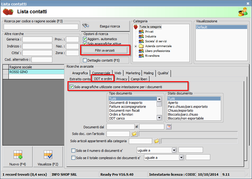252x179 pixels.
Task: Click the strawberry logo in the header
Action: pyautogui.click(x=8, y=12)
